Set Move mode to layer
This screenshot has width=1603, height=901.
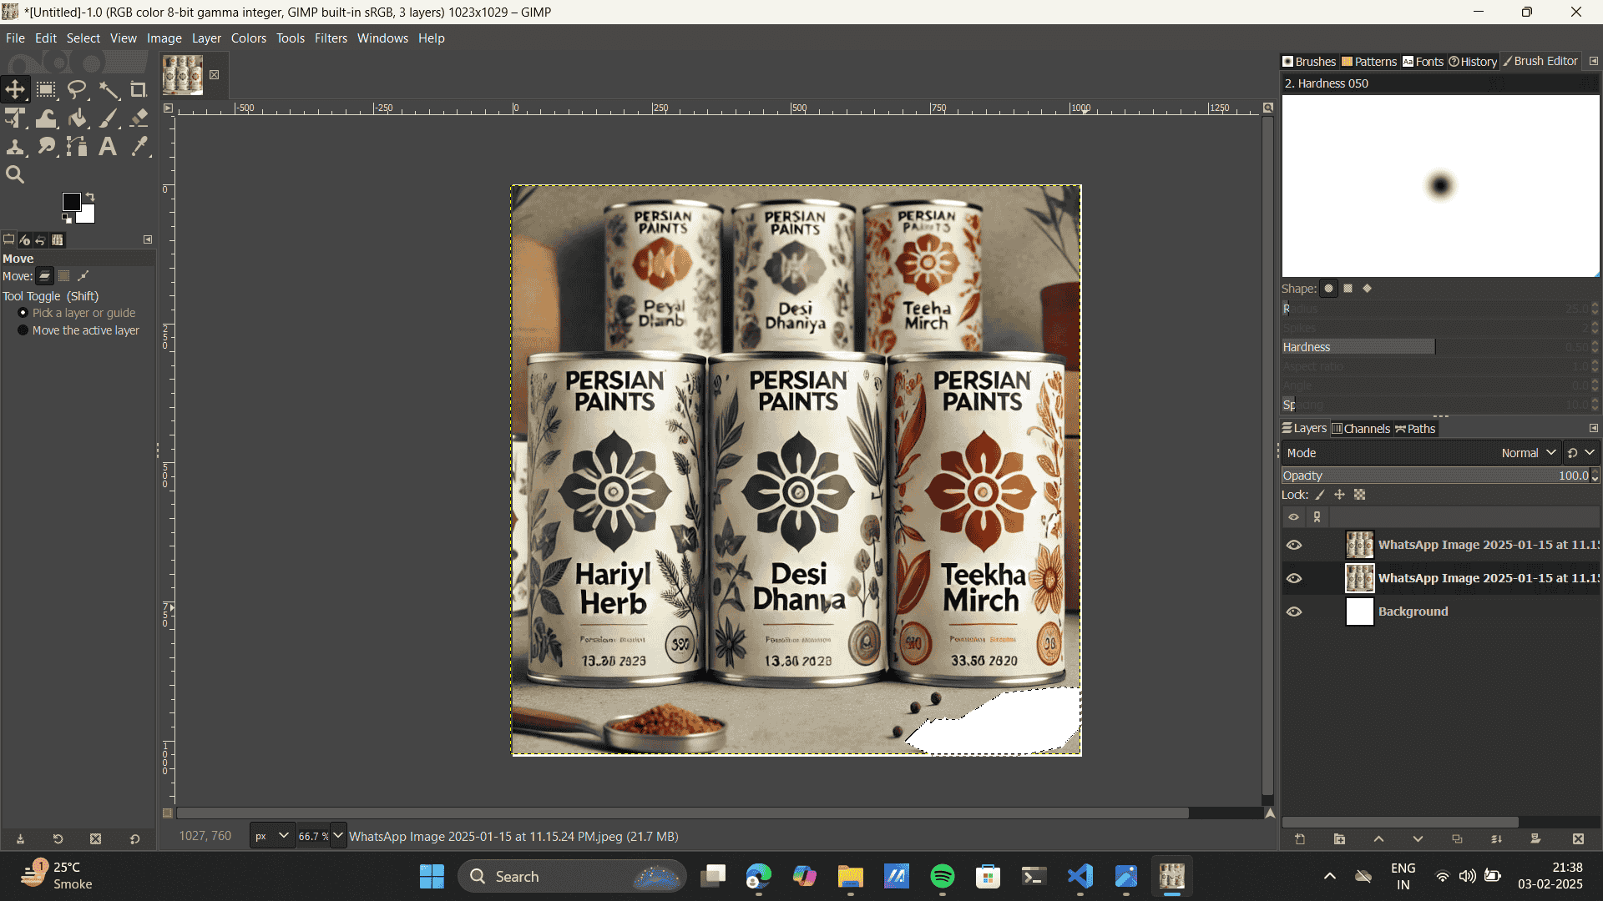(x=45, y=276)
